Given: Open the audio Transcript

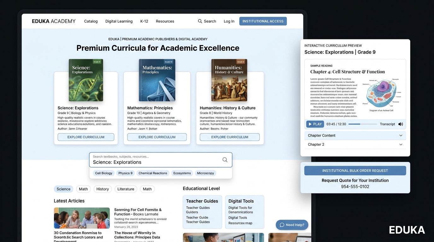Looking at the screenshot, I should [387, 124].
